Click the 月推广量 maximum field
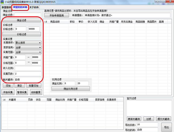The image size is (174, 132). (36, 57)
